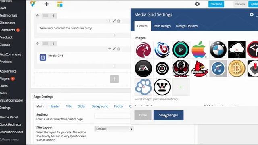Select the Westinghouse W logo thumbnail
The height and width of the screenshot is (145, 258).
pos(162,87)
